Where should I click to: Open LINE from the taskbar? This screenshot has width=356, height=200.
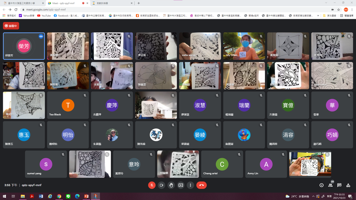click(x=68, y=196)
